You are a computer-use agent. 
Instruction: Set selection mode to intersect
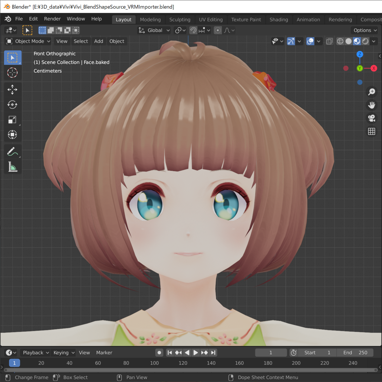(x=75, y=30)
